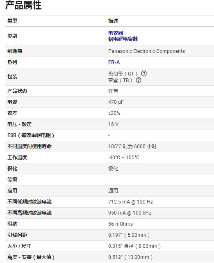Click the 产品属性 heading
214x263 pixels.
pos(23,5)
